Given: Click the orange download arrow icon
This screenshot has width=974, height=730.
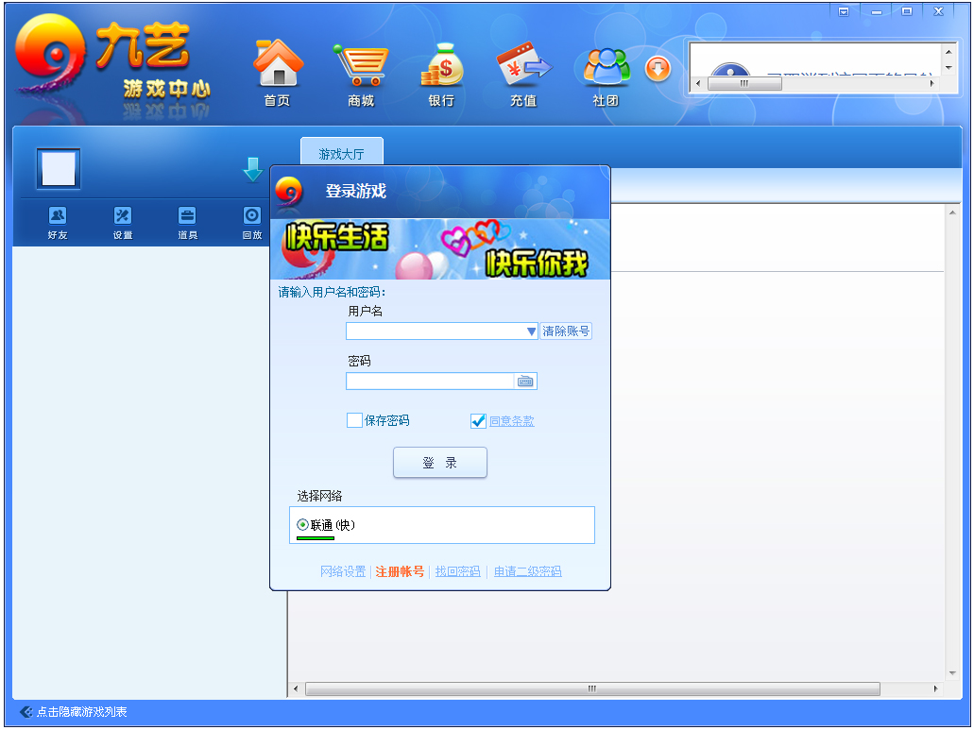Looking at the screenshot, I should [x=658, y=69].
